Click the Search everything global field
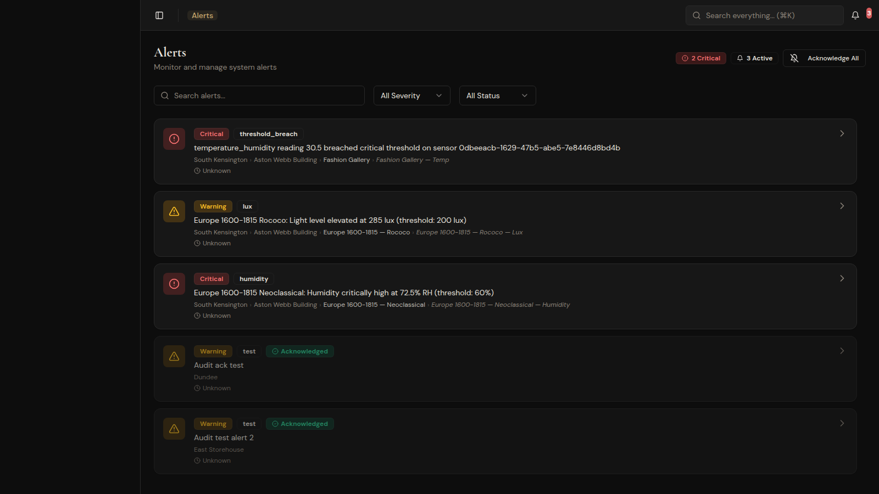This screenshot has height=494, width=879. (x=764, y=15)
